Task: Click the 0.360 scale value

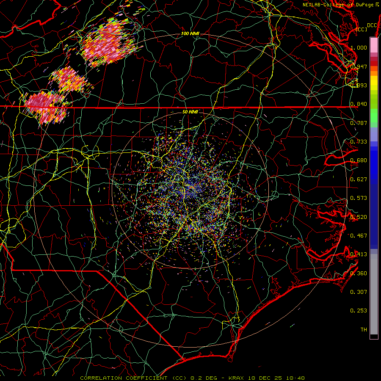Action: click(359, 273)
